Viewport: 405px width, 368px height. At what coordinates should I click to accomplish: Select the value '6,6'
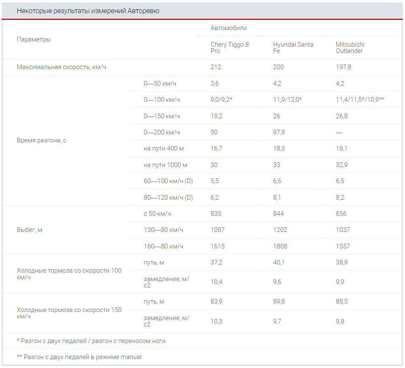277,181
